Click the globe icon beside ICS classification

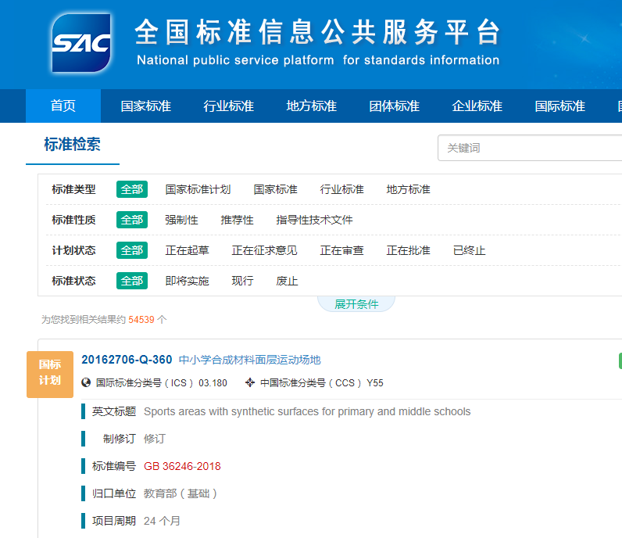tap(87, 382)
